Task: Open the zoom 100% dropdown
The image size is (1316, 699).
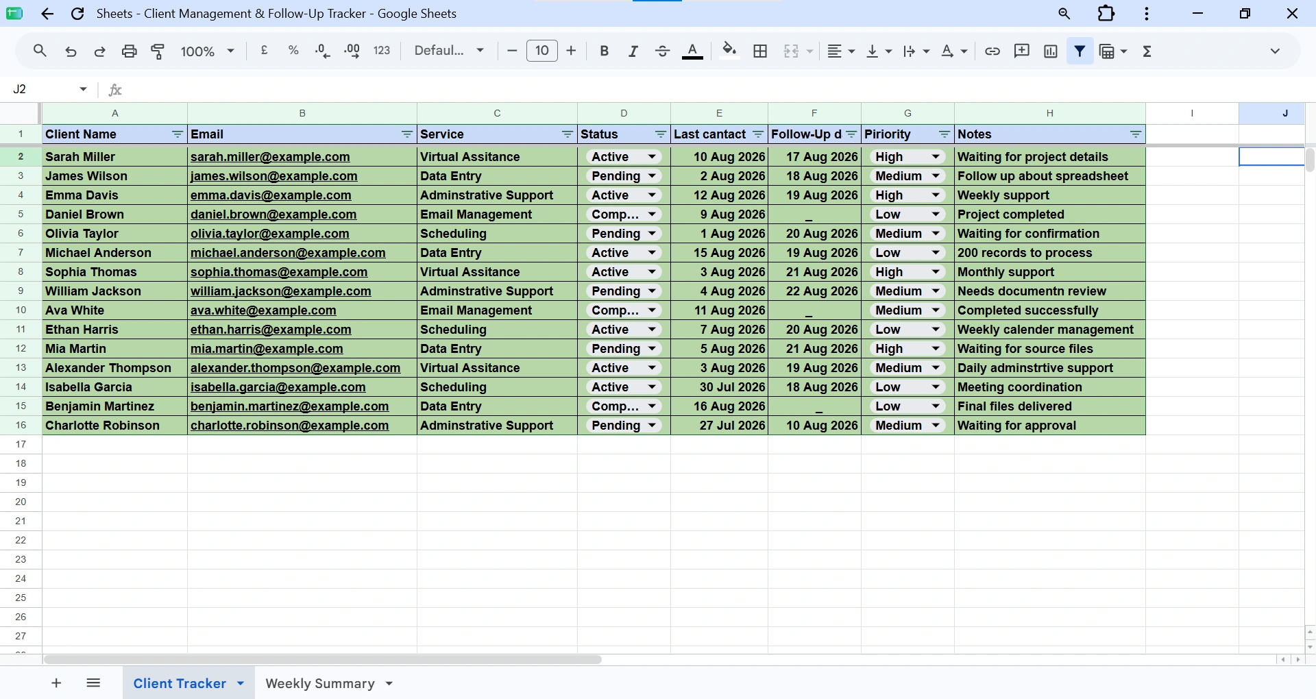Action: [x=207, y=51]
